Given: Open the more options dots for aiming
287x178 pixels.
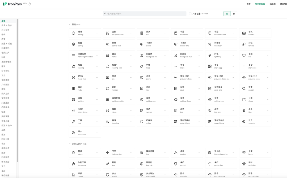Looking at the screenshot, I should click(97, 33).
